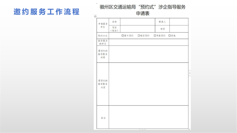This screenshot has width=237, height=133.
Task: Click the 提供服务的单位 input cell
Action: (148, 42)
